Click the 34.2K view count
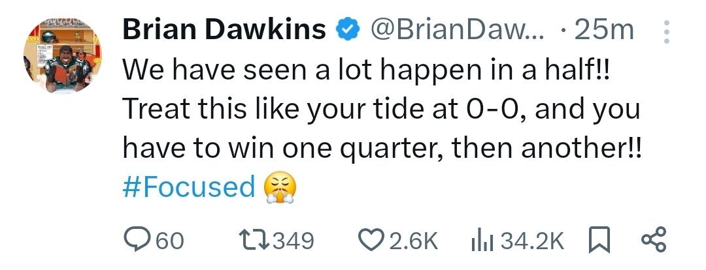706x270 pixels. 531,241
